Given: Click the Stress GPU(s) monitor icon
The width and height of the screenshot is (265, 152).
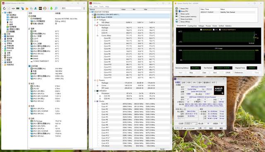Looking at the screenshot, I should pos(177,22).
